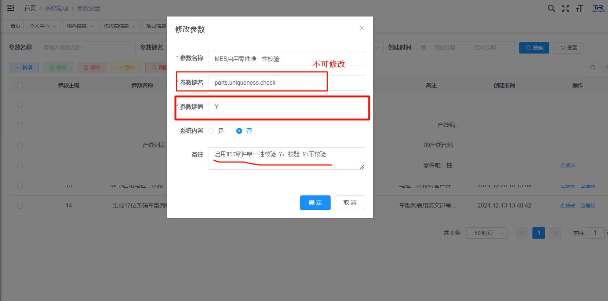This screenshot has width=608, height=301.
Task: Click the 创建时间 column header
Action: pos(504,85)
